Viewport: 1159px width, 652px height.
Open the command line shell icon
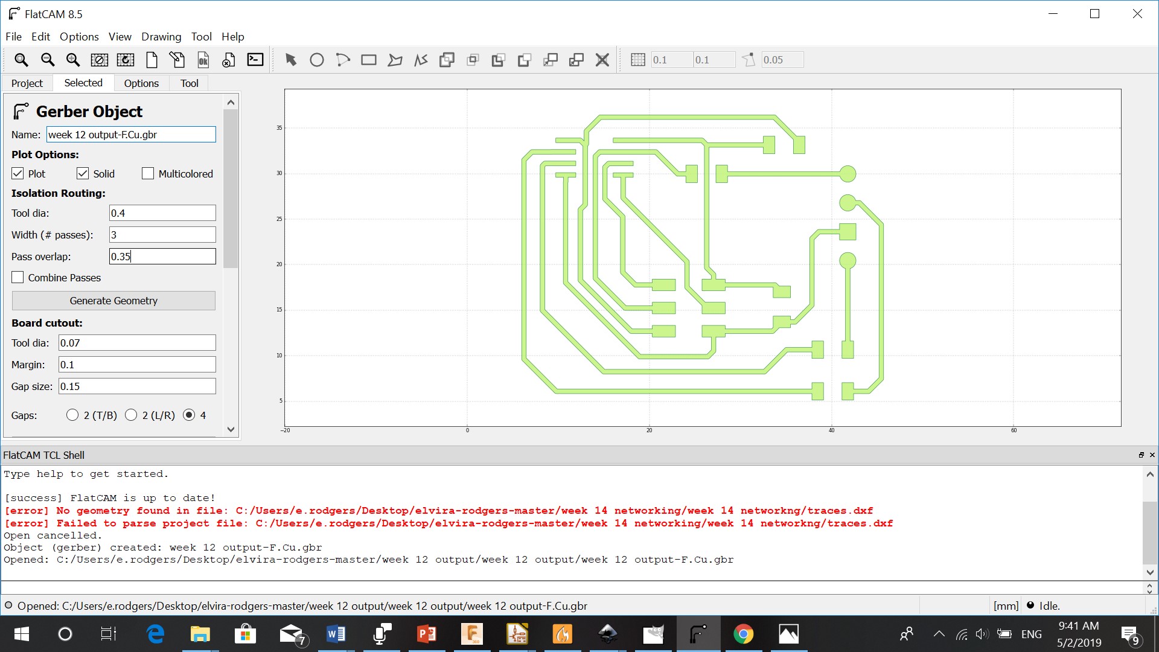coord(255,60)
